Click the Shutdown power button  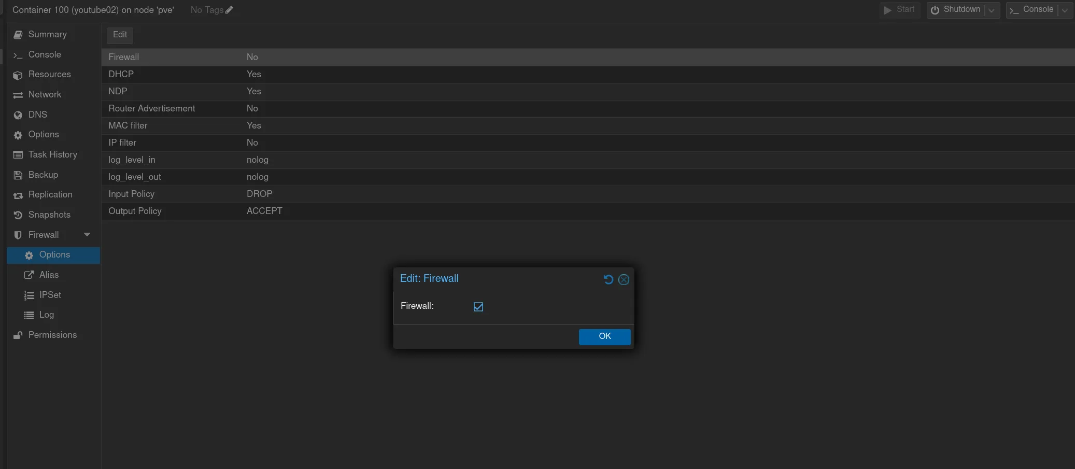[955, 10]
